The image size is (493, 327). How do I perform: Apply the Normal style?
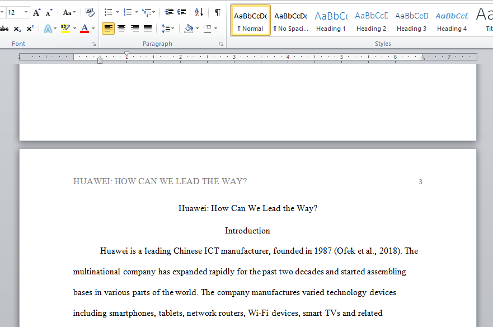click(x=251, y=21)
